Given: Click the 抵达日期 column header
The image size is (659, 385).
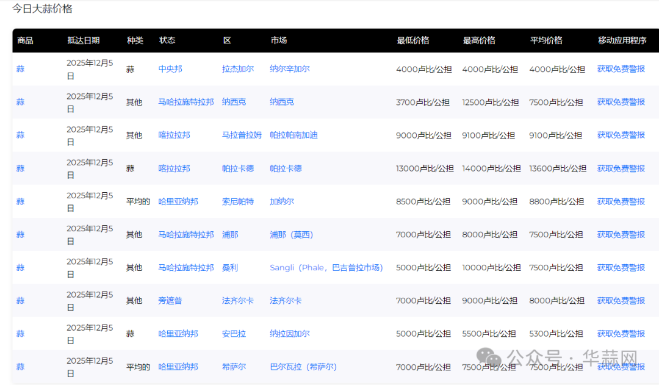Looking at the screenshot, I should [x=84, y=40].
